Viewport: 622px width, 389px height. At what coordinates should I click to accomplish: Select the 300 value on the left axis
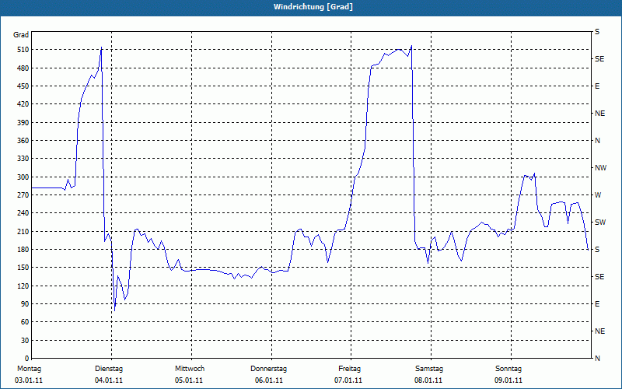point(23,177)
